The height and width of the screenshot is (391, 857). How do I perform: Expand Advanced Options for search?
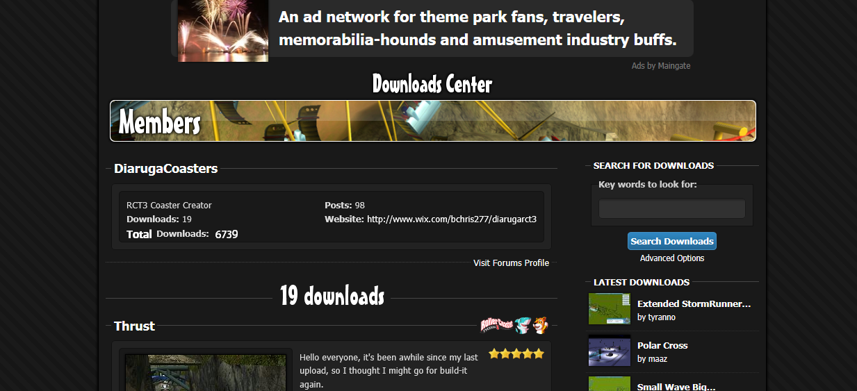point(671,258)
